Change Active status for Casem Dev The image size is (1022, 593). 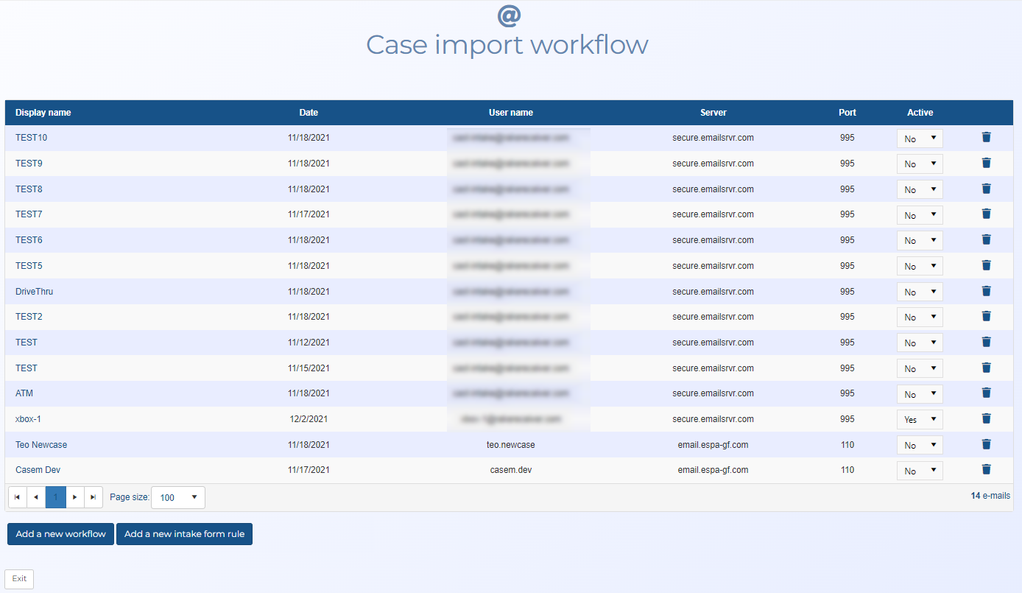coord(919,471)
